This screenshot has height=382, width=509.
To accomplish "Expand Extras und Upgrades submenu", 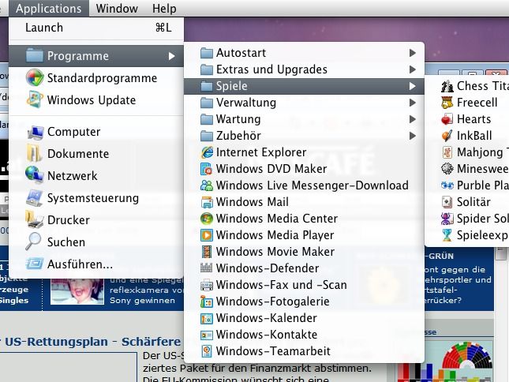I will (x=413, y=69).
